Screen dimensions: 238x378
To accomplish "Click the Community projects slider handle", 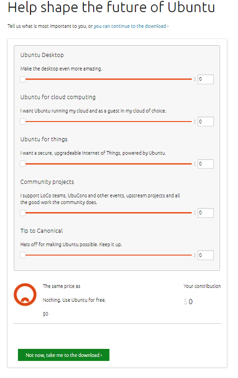I will (x=23, y=213).
